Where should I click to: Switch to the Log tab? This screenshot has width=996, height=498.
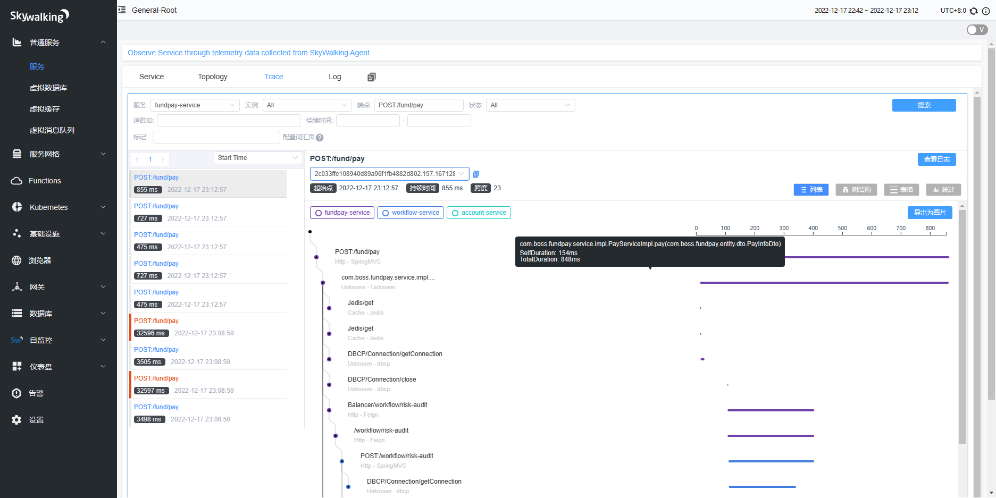(x=335, y=77)
